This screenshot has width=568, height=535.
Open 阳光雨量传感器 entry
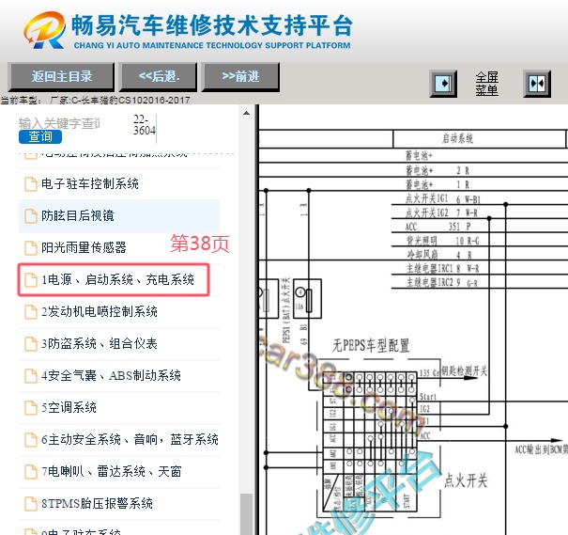point(84,247)
